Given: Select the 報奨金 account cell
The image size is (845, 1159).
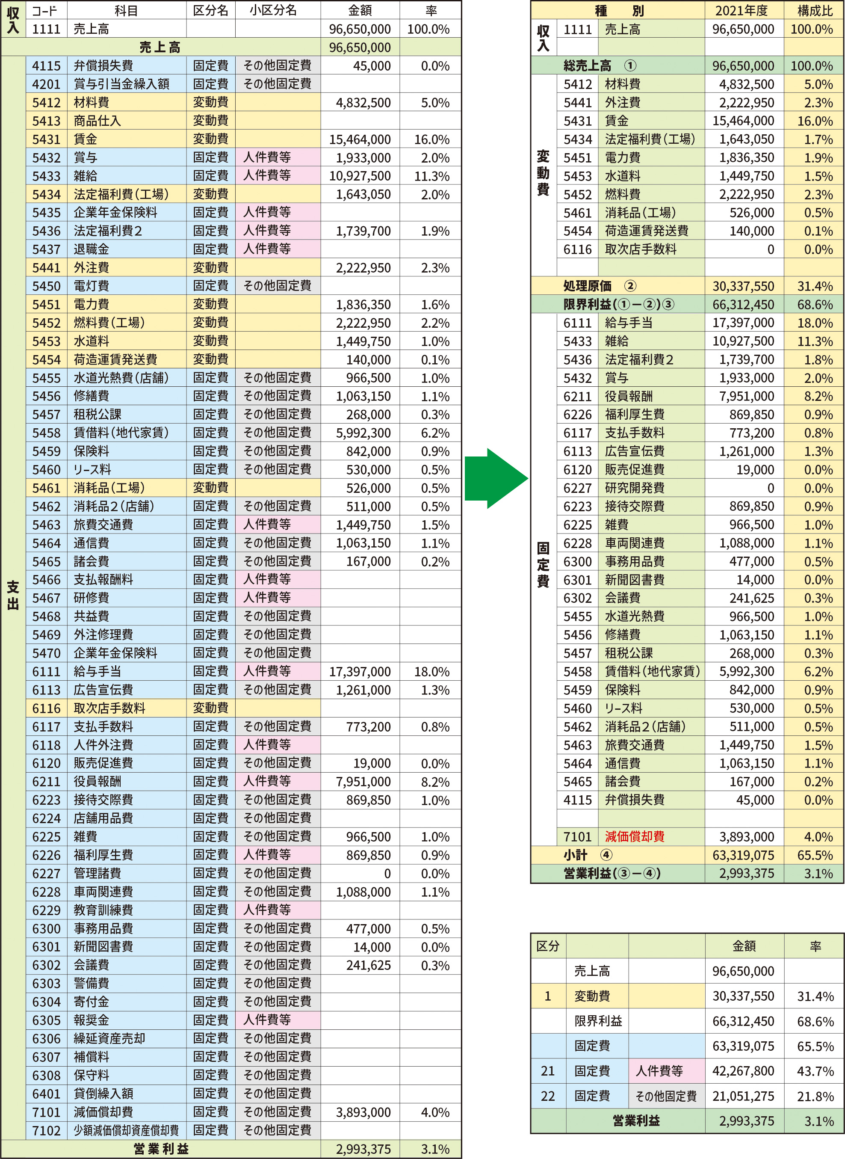Looking at the screenshot, I should tap(126, 1020).
